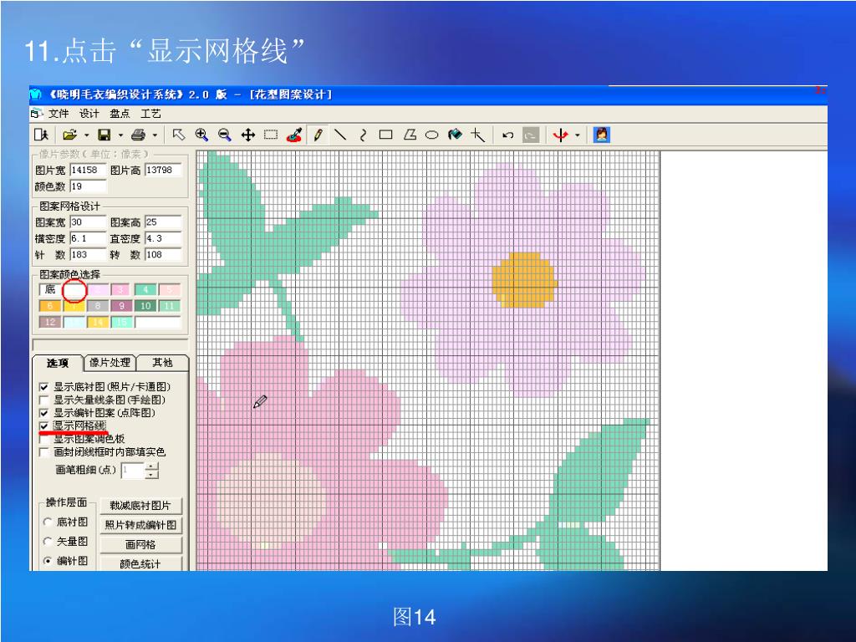Switch to the 其他 tab
The image size is (856, 642).
pyautogui.click(x=162, y=363)
